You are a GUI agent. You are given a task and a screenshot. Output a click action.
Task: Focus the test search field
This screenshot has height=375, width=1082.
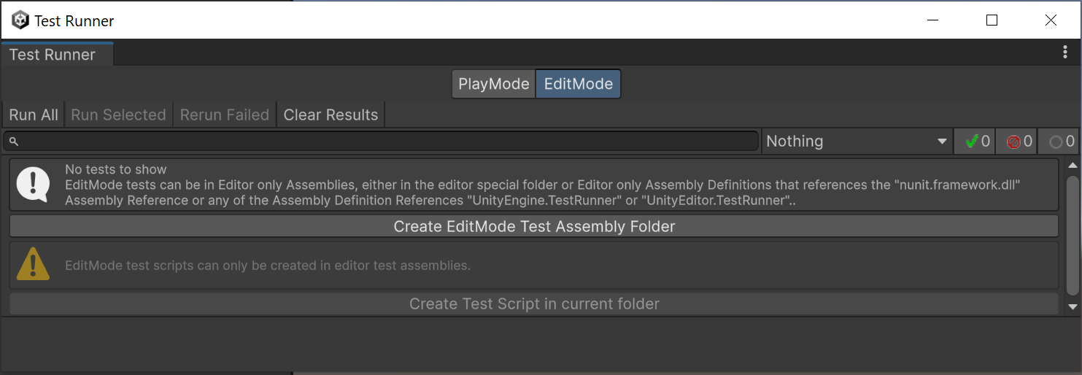pos(381,142)
